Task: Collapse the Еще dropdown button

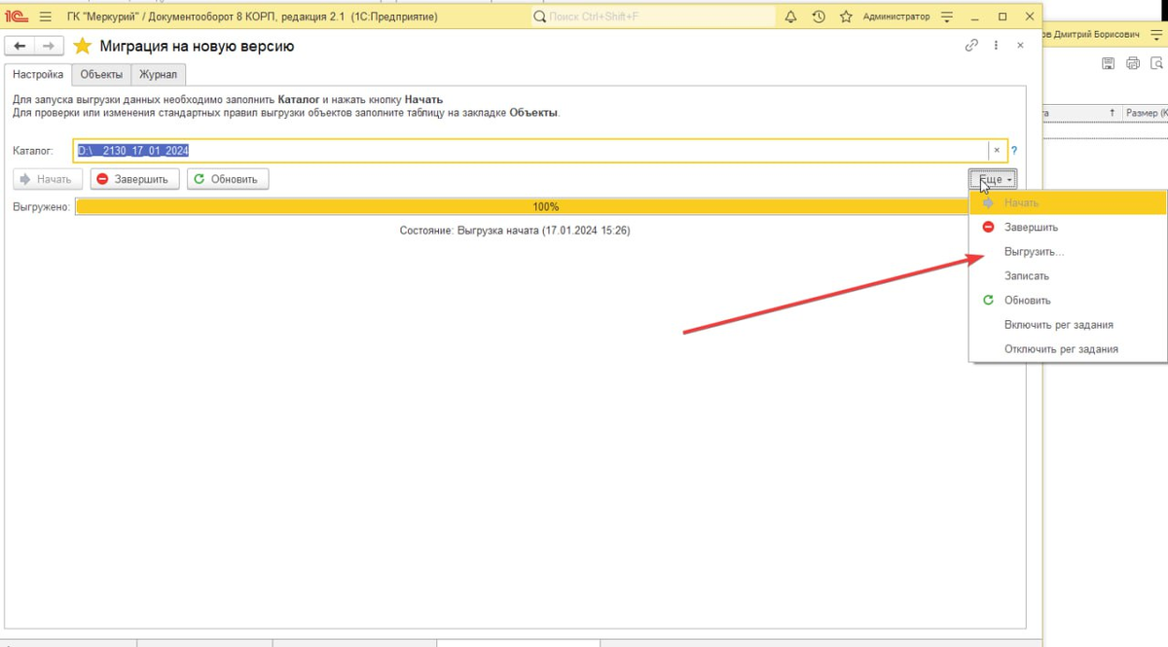Action: pyautogui.click(x=994, y=180)
